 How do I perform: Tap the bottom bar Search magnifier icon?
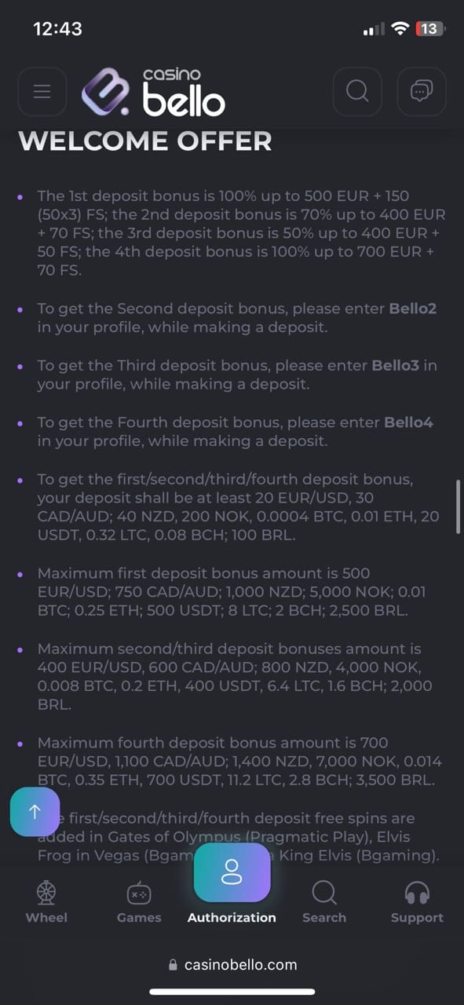[324, 893]
